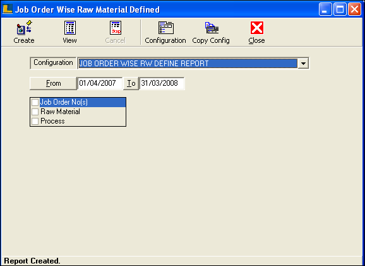
Task: Click the Create report icon
Action: (24, 28)
